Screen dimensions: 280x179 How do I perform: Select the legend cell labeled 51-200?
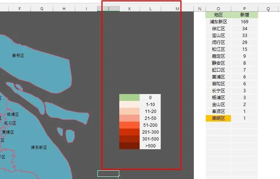150,125
